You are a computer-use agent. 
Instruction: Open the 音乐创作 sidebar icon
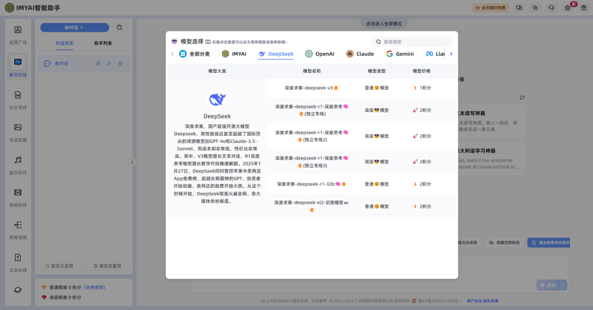(x=18, y=160)
